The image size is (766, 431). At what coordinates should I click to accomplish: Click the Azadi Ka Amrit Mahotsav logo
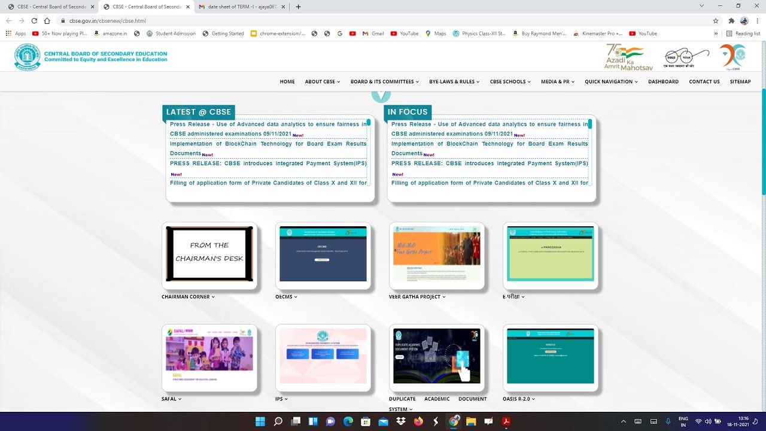coord(629,57)
